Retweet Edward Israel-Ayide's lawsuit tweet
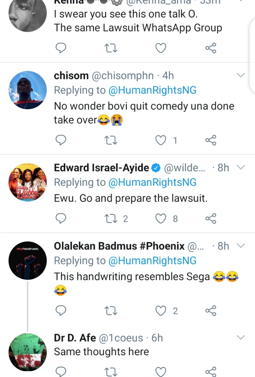255x377 pixels. tap(111, 219)
